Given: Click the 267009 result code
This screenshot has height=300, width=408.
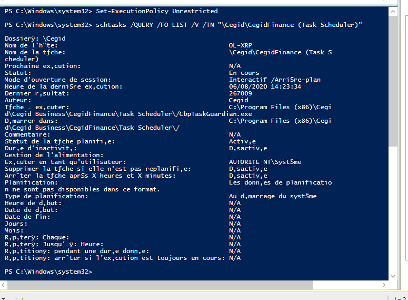Looking at the screenshot, I should [240, 93].
